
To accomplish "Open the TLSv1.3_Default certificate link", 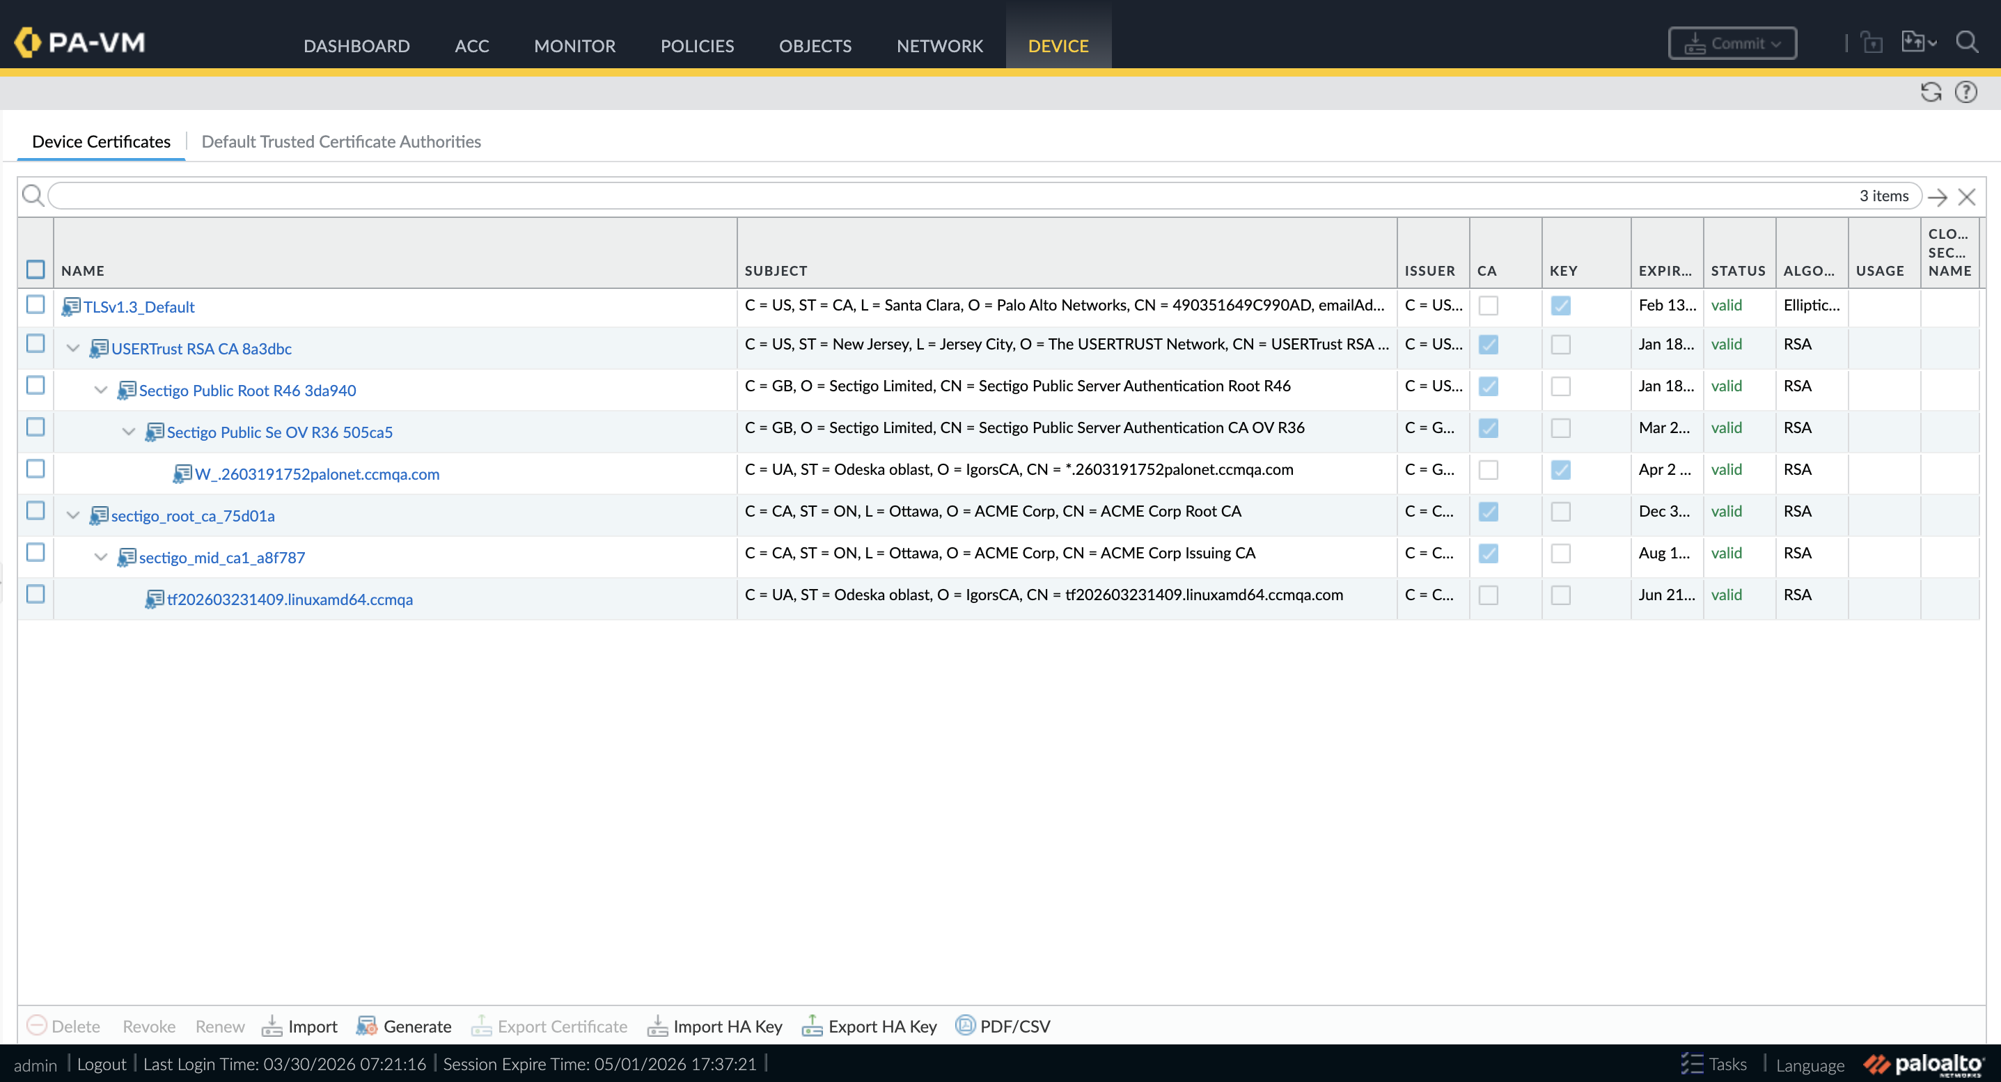I will point(139,308).
